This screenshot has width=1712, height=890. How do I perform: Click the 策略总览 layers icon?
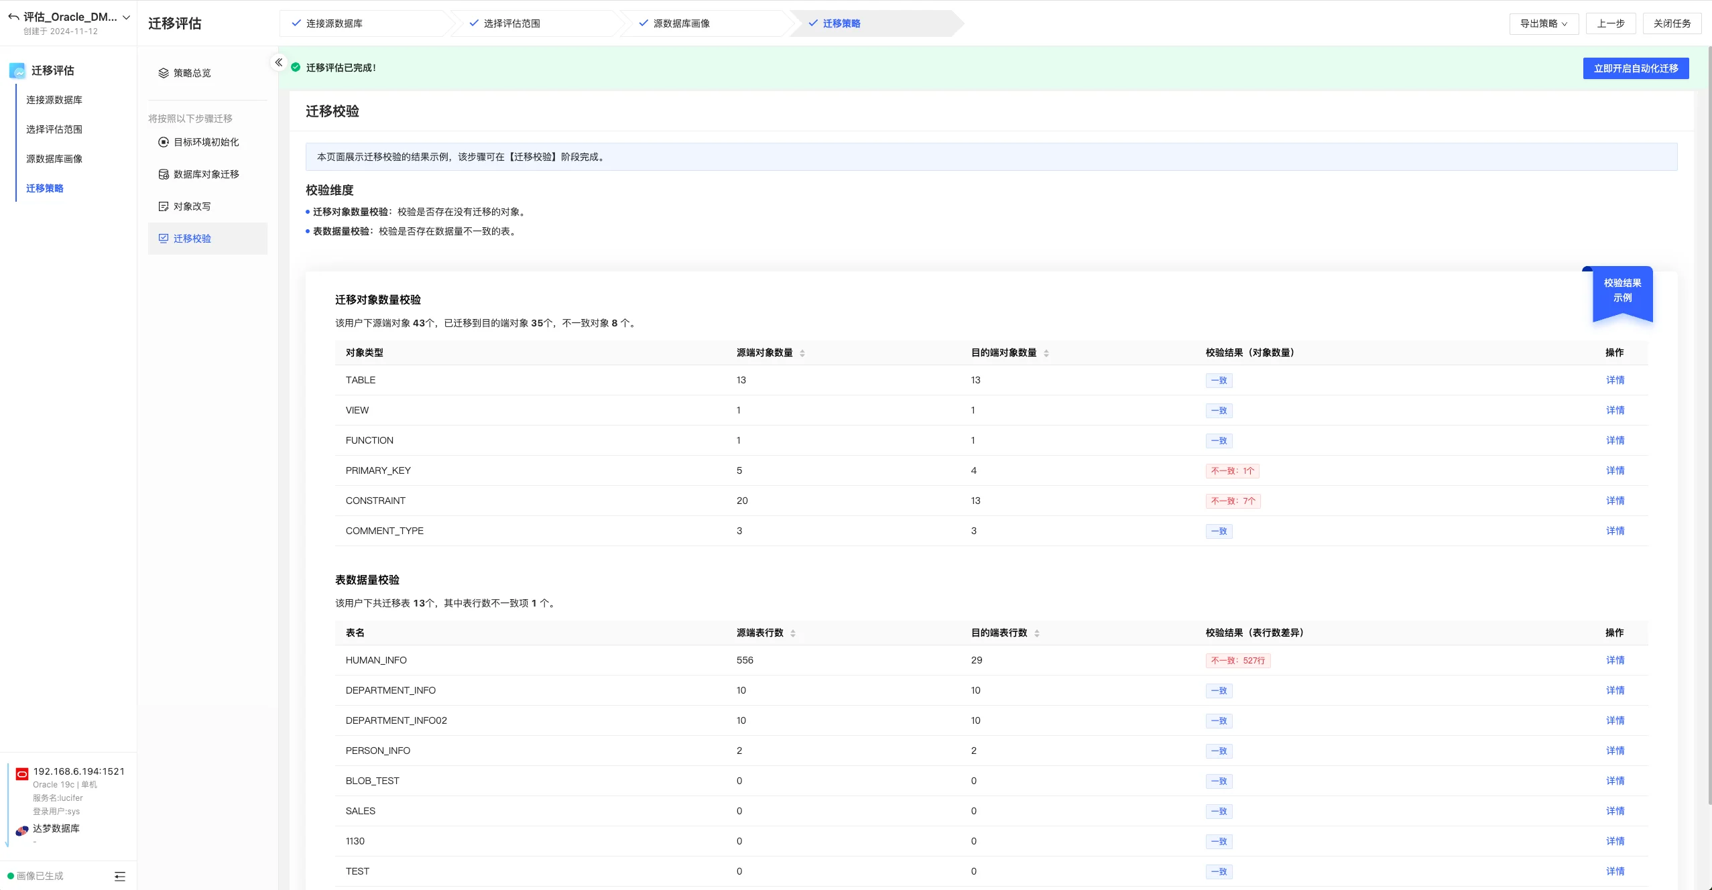[x=163, y=73]
